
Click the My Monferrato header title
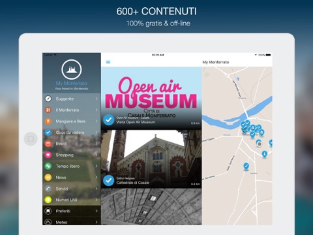coord(216,62)
